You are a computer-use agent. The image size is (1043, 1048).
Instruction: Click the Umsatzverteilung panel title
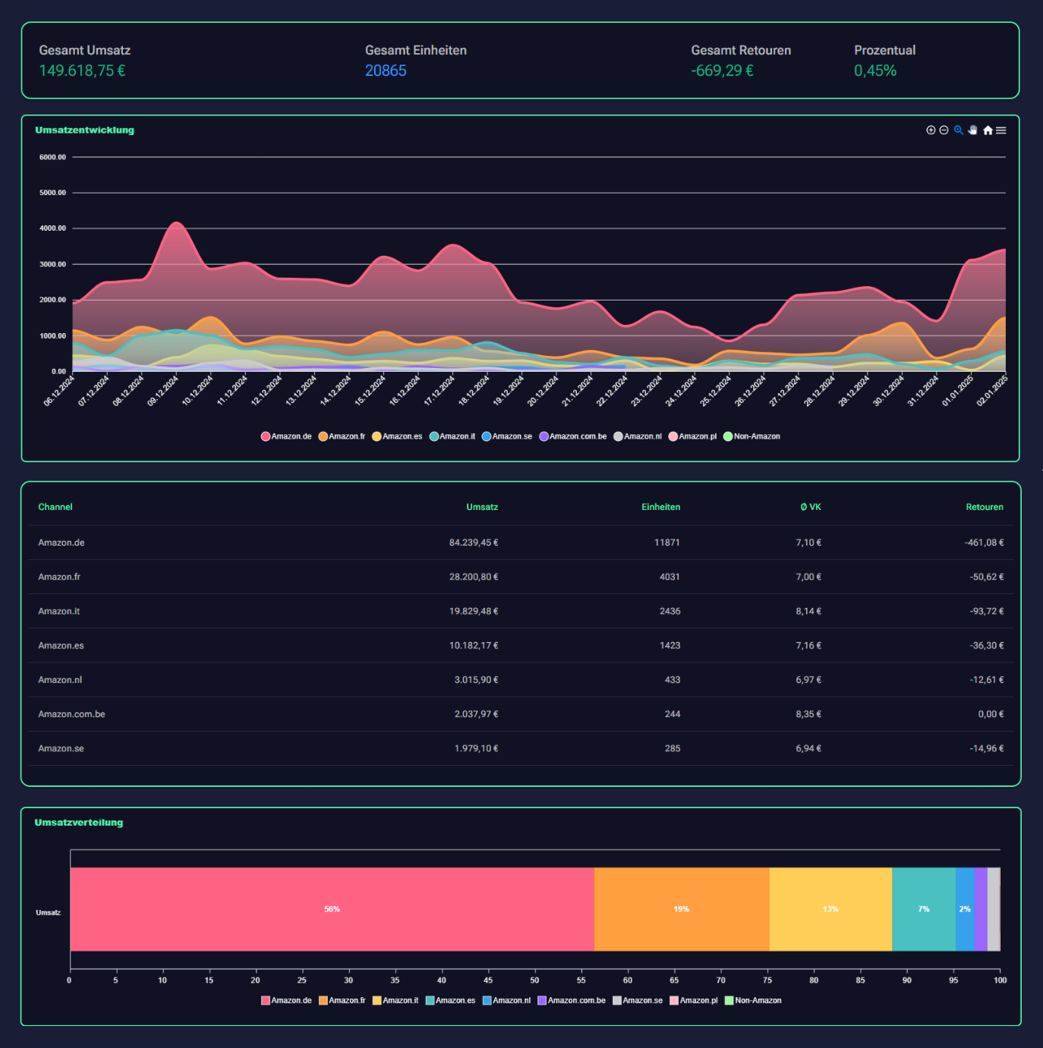[x=78, y=822]
